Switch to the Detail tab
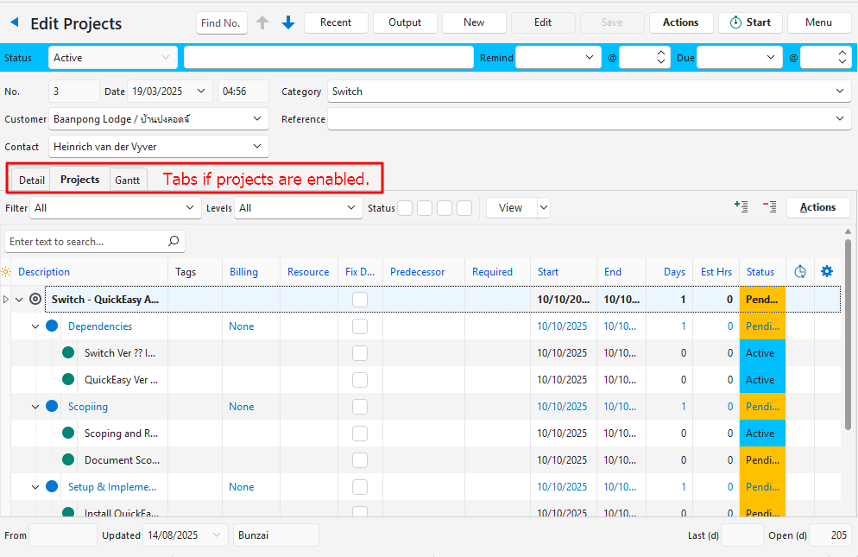This screenshot has width=858, height=557. [x=32, y=180]
